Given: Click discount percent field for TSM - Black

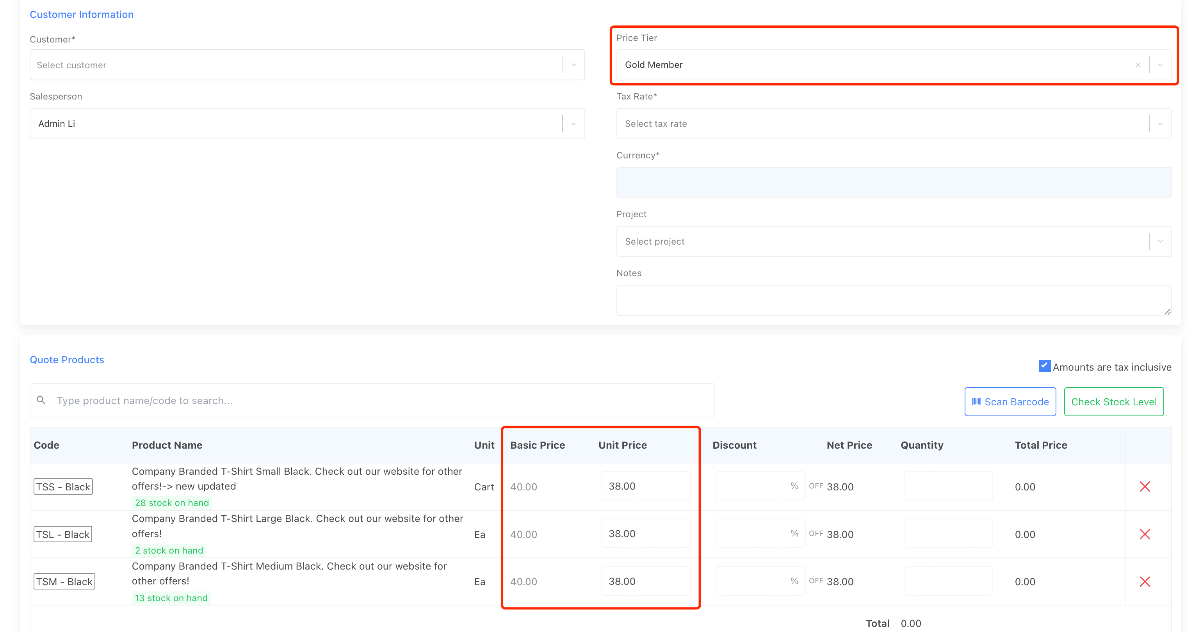Looking at the screenshot, I should pyautogui.click(x=753, y=581).
